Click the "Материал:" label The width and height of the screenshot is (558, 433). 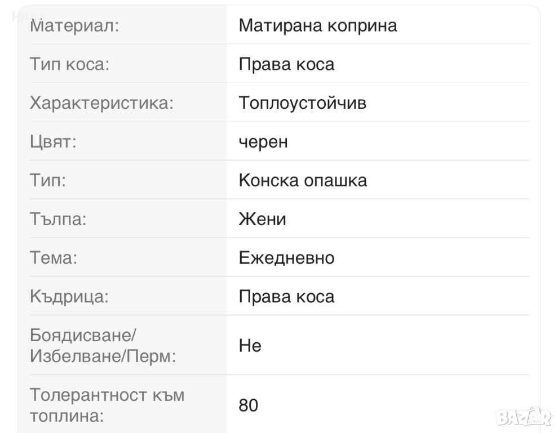74,25
